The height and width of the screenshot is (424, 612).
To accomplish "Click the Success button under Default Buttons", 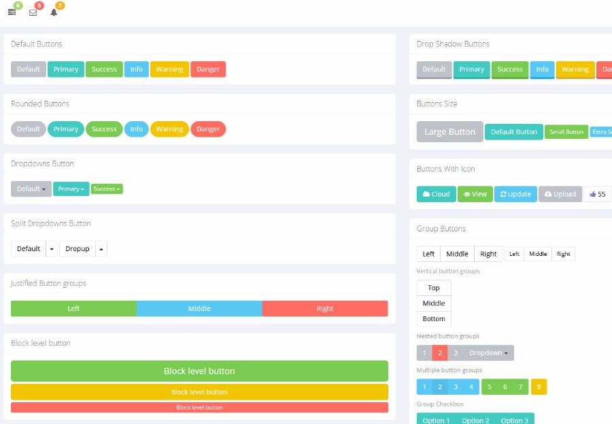I will [x=104, y=69].
